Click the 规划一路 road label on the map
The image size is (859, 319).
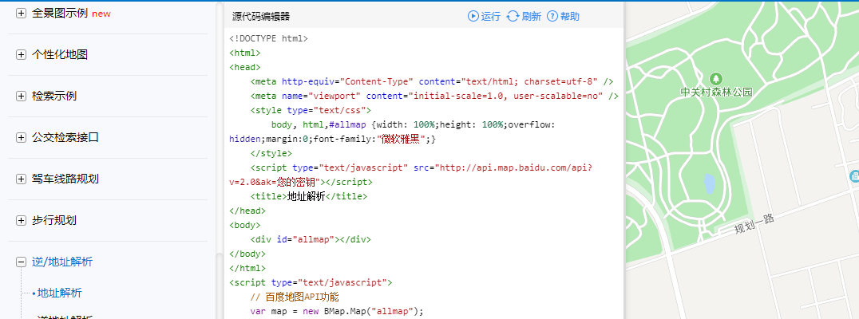point(754,223)
